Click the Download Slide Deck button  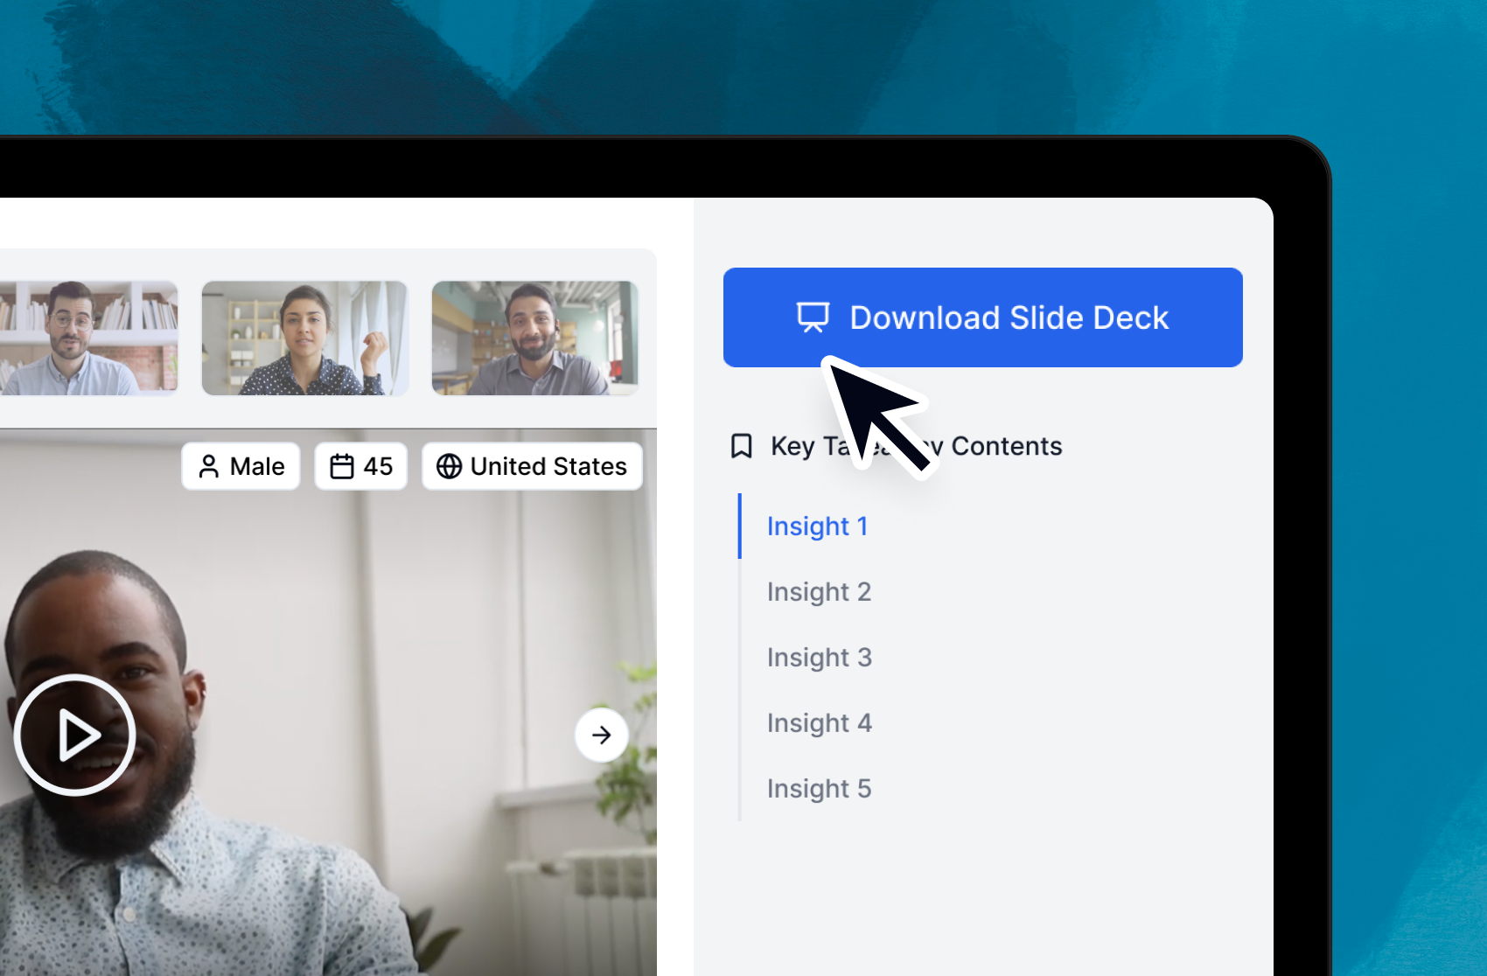coord(982,317)
